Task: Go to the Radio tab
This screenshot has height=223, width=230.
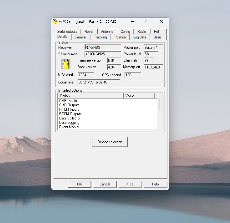Action: pos(142,31)
